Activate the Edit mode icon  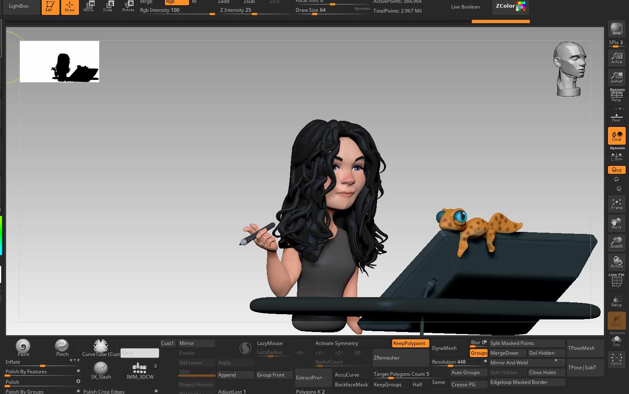click(50, 7)
